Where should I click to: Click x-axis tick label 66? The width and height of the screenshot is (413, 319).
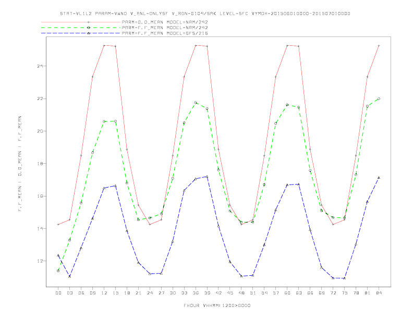click(x=310, y=293)
